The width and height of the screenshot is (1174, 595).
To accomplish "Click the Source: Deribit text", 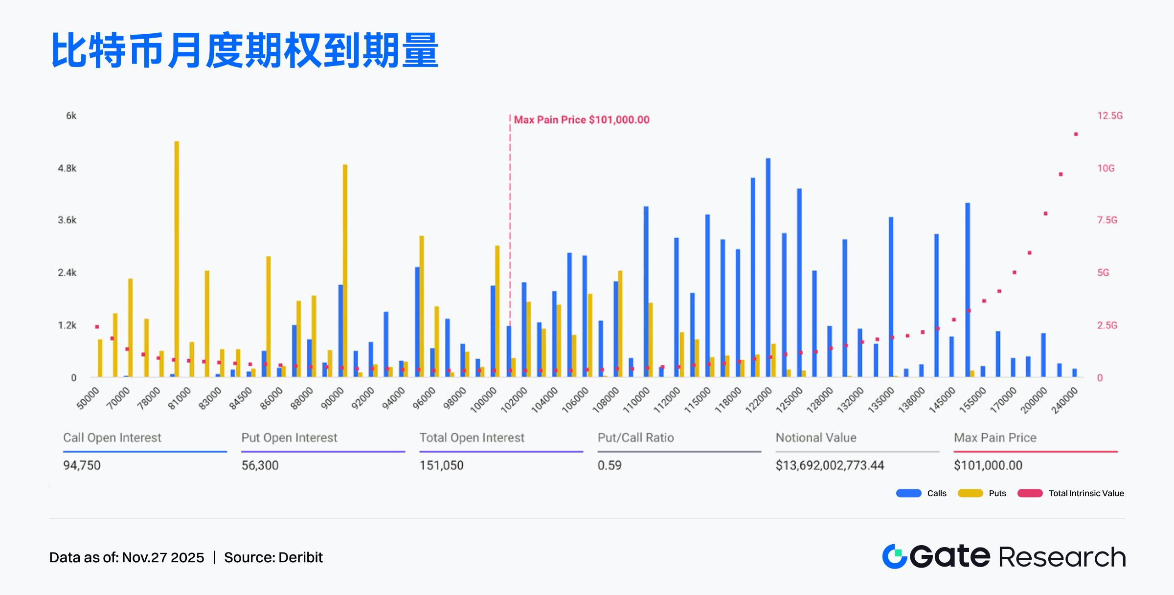I will (x=273, y=557).
